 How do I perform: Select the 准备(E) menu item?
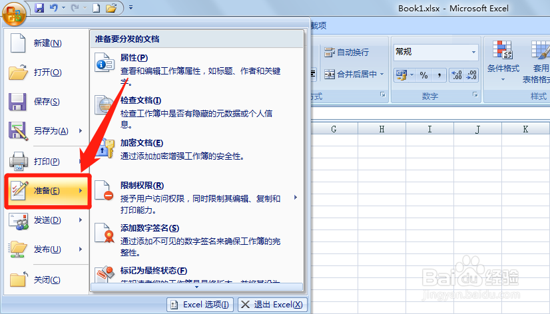pos(48,191)
